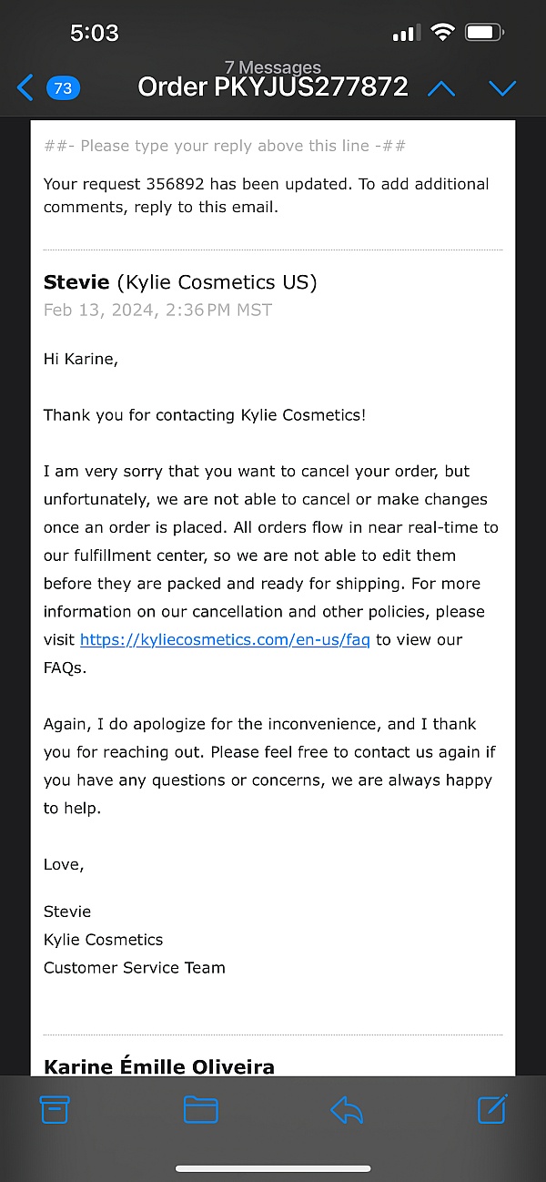
Task: Archive this email with the archive box icon
Action: tap(55, 1108)
